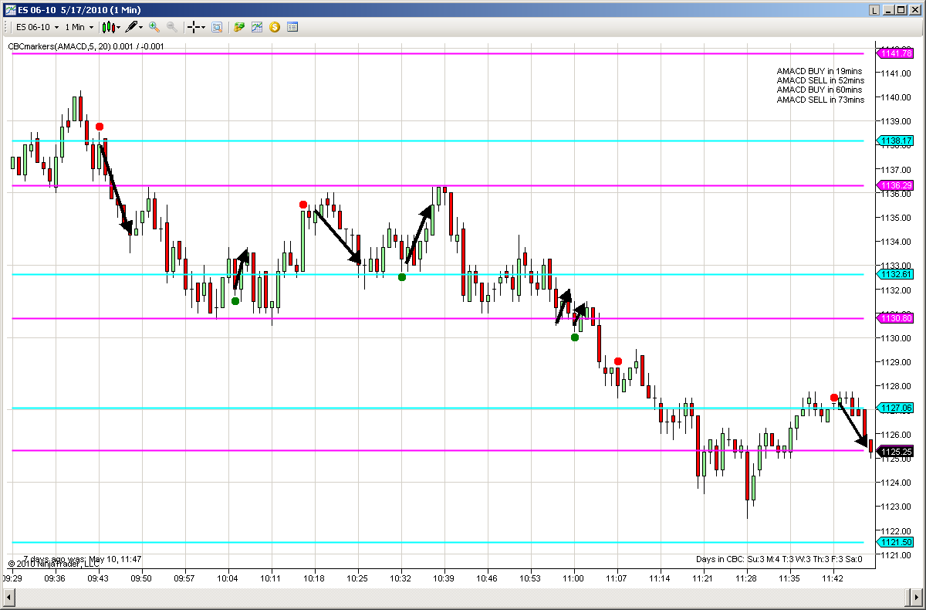The height and width of the screenshot is (610, 926).
Task: Click the magenta 1141.78 price marker
Action: pos(896,53)
